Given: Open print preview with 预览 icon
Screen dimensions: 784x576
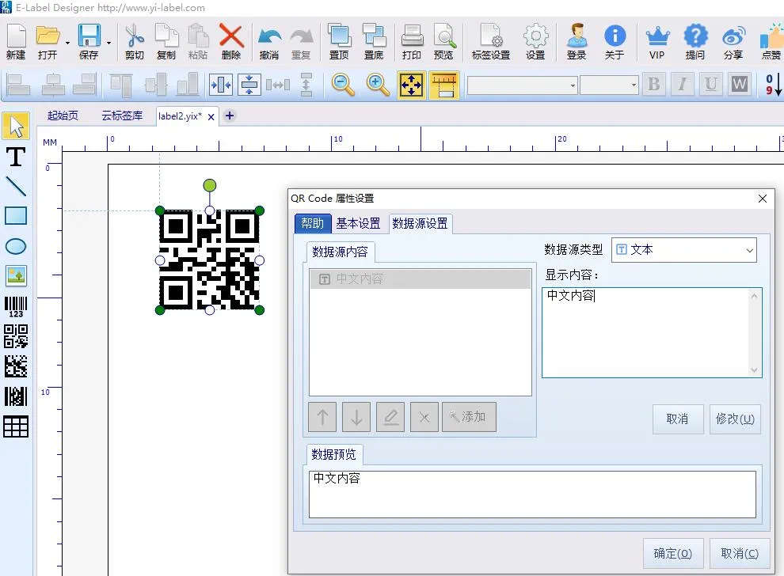Looking at the screenshot, I should (x=443, y=41).
